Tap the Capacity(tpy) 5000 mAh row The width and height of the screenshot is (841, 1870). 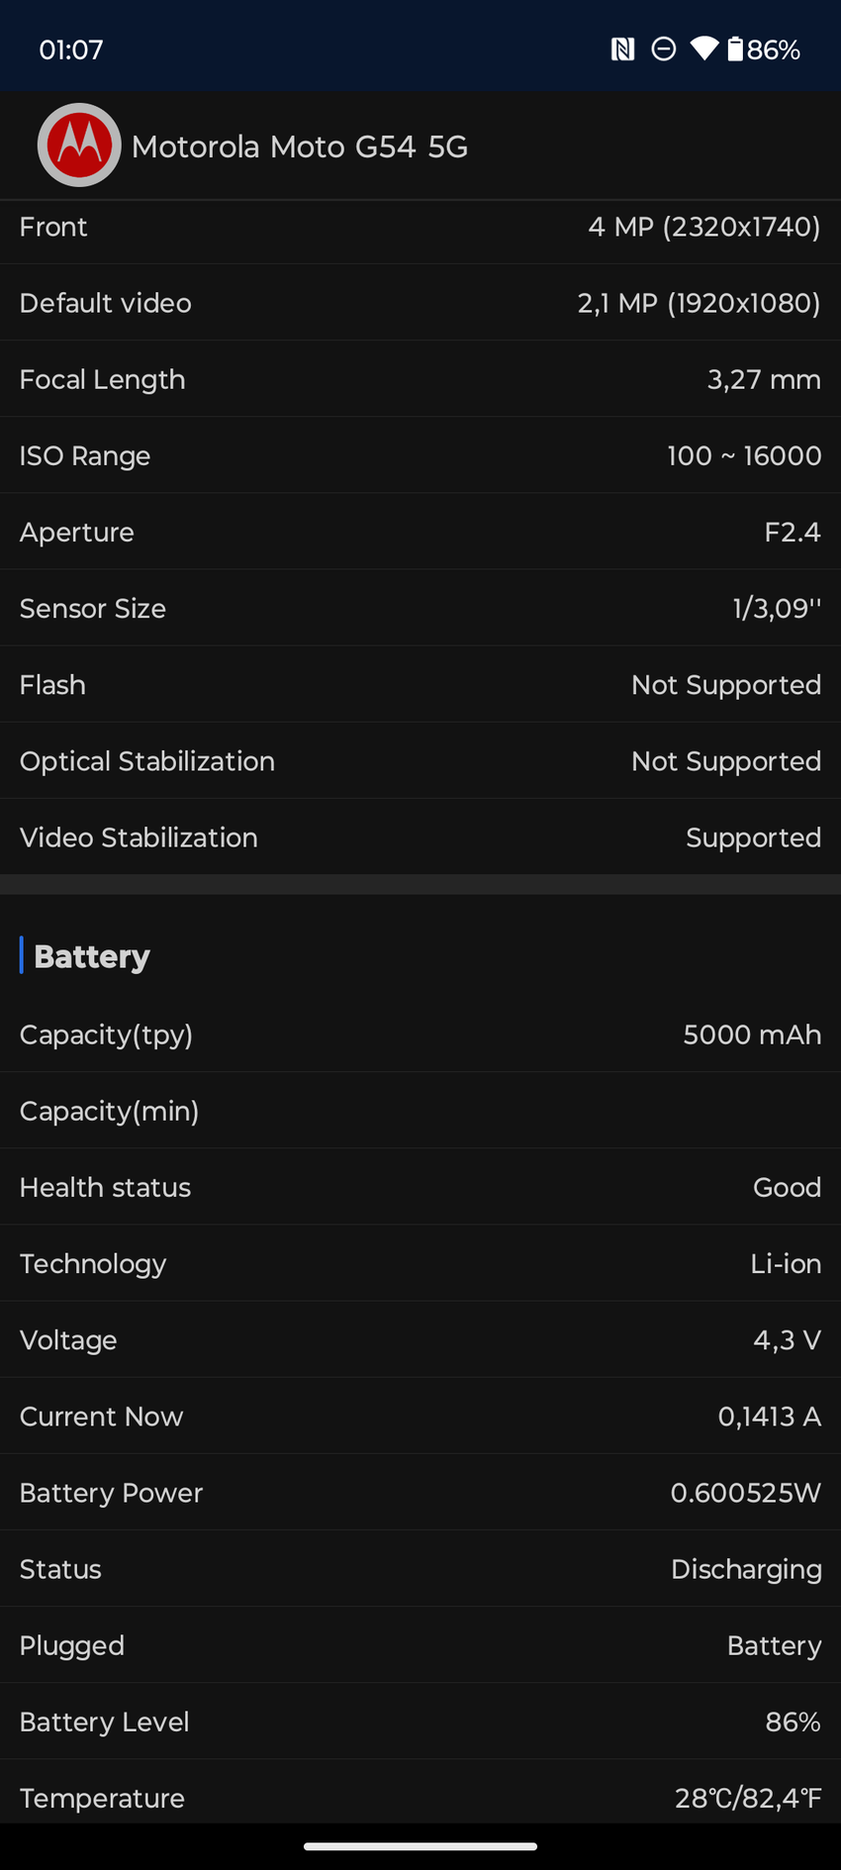pyautogui.click(x=420, y=1034)
